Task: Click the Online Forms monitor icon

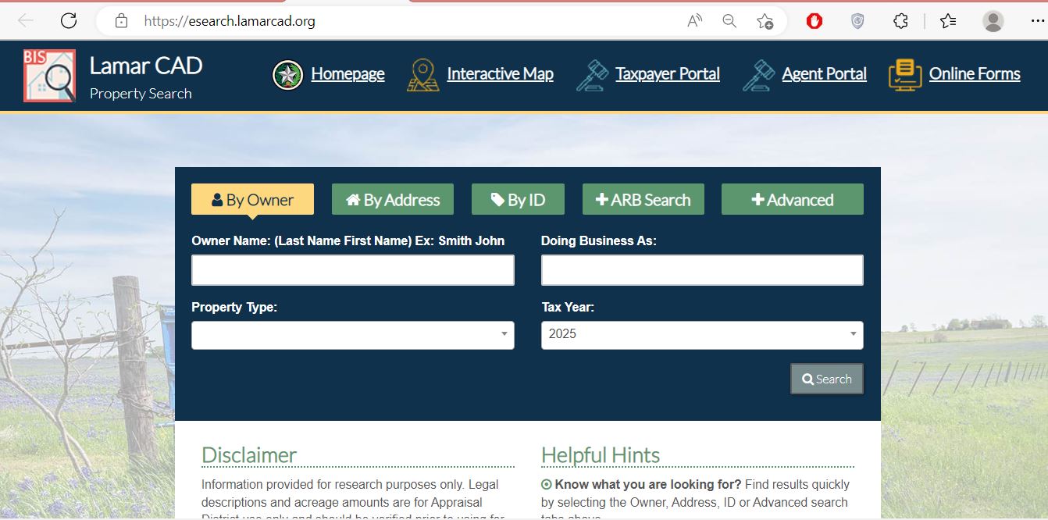Action: point(904,75)
